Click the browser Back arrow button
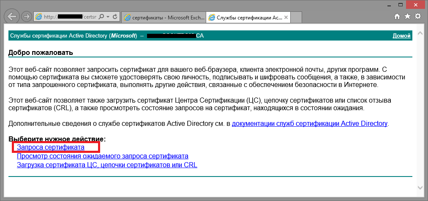 click(x=12, y=17)
